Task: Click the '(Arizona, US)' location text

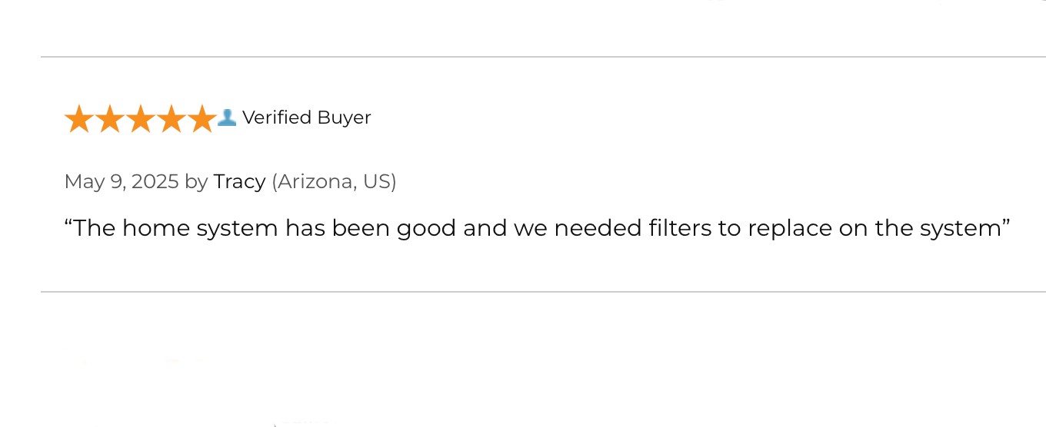Action: tap(334, 182)
